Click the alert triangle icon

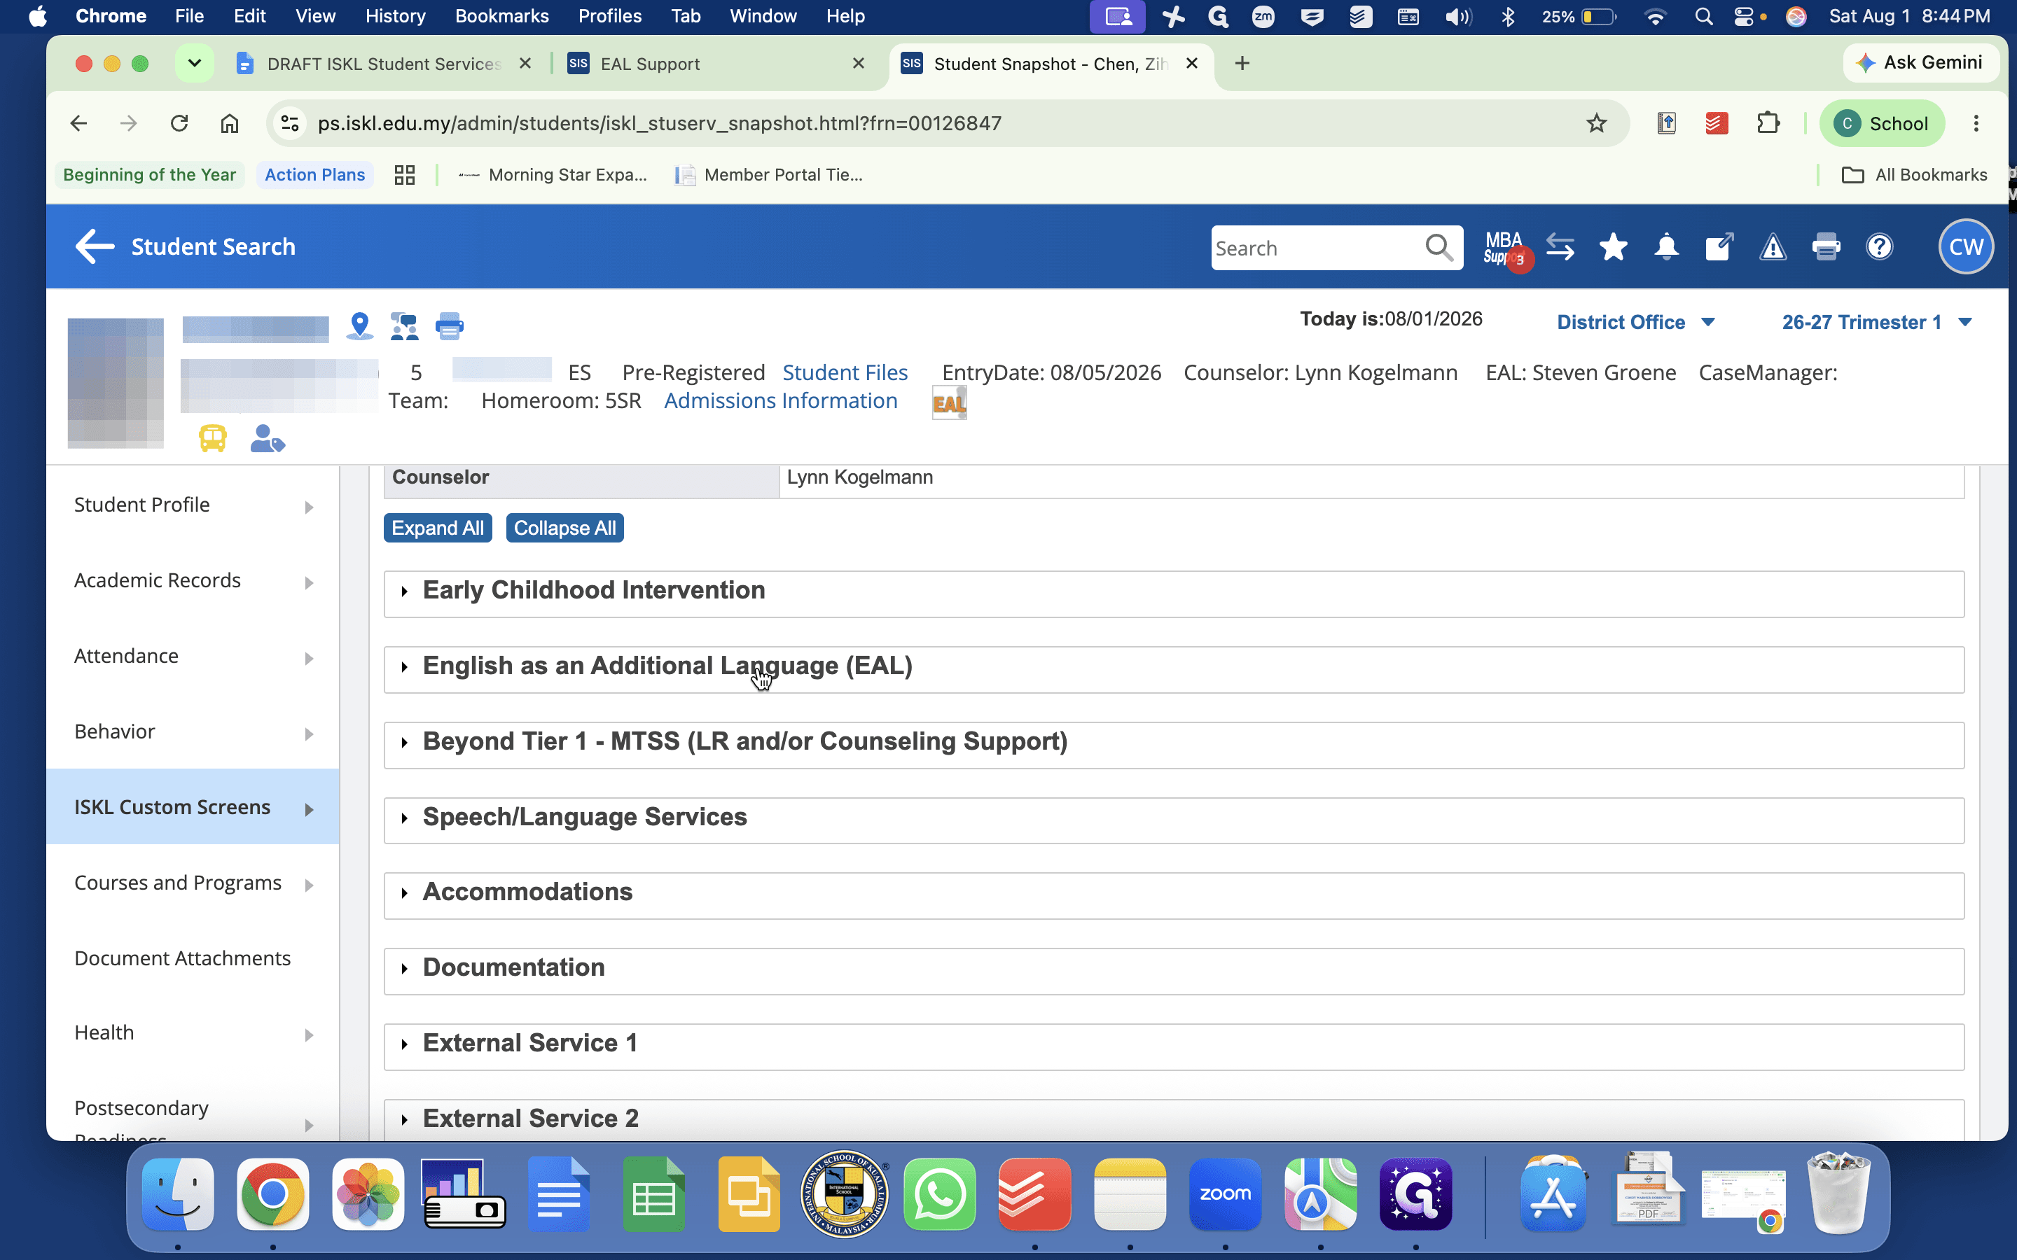pyautogui.click(x=1773, y=246)
